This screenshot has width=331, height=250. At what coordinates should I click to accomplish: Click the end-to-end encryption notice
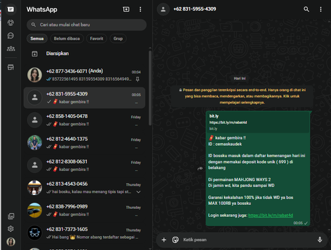[x=242, y=96]
